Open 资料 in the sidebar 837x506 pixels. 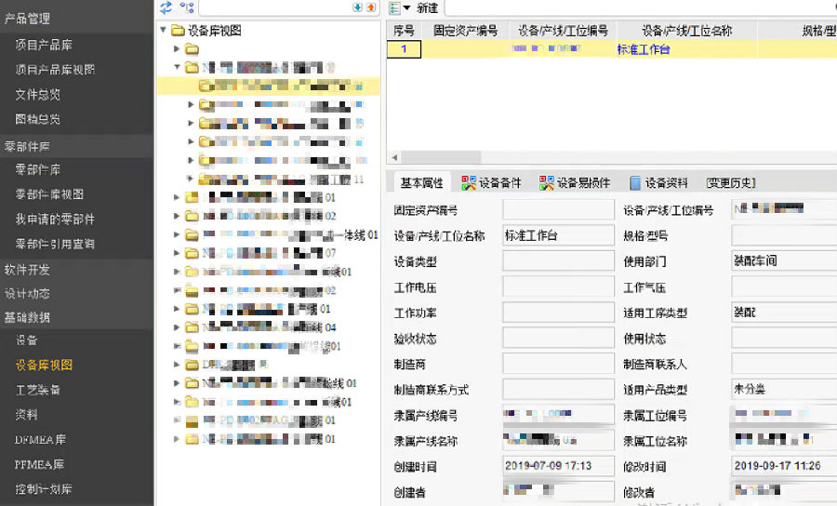pyautogui.click(x=26, y=415)
